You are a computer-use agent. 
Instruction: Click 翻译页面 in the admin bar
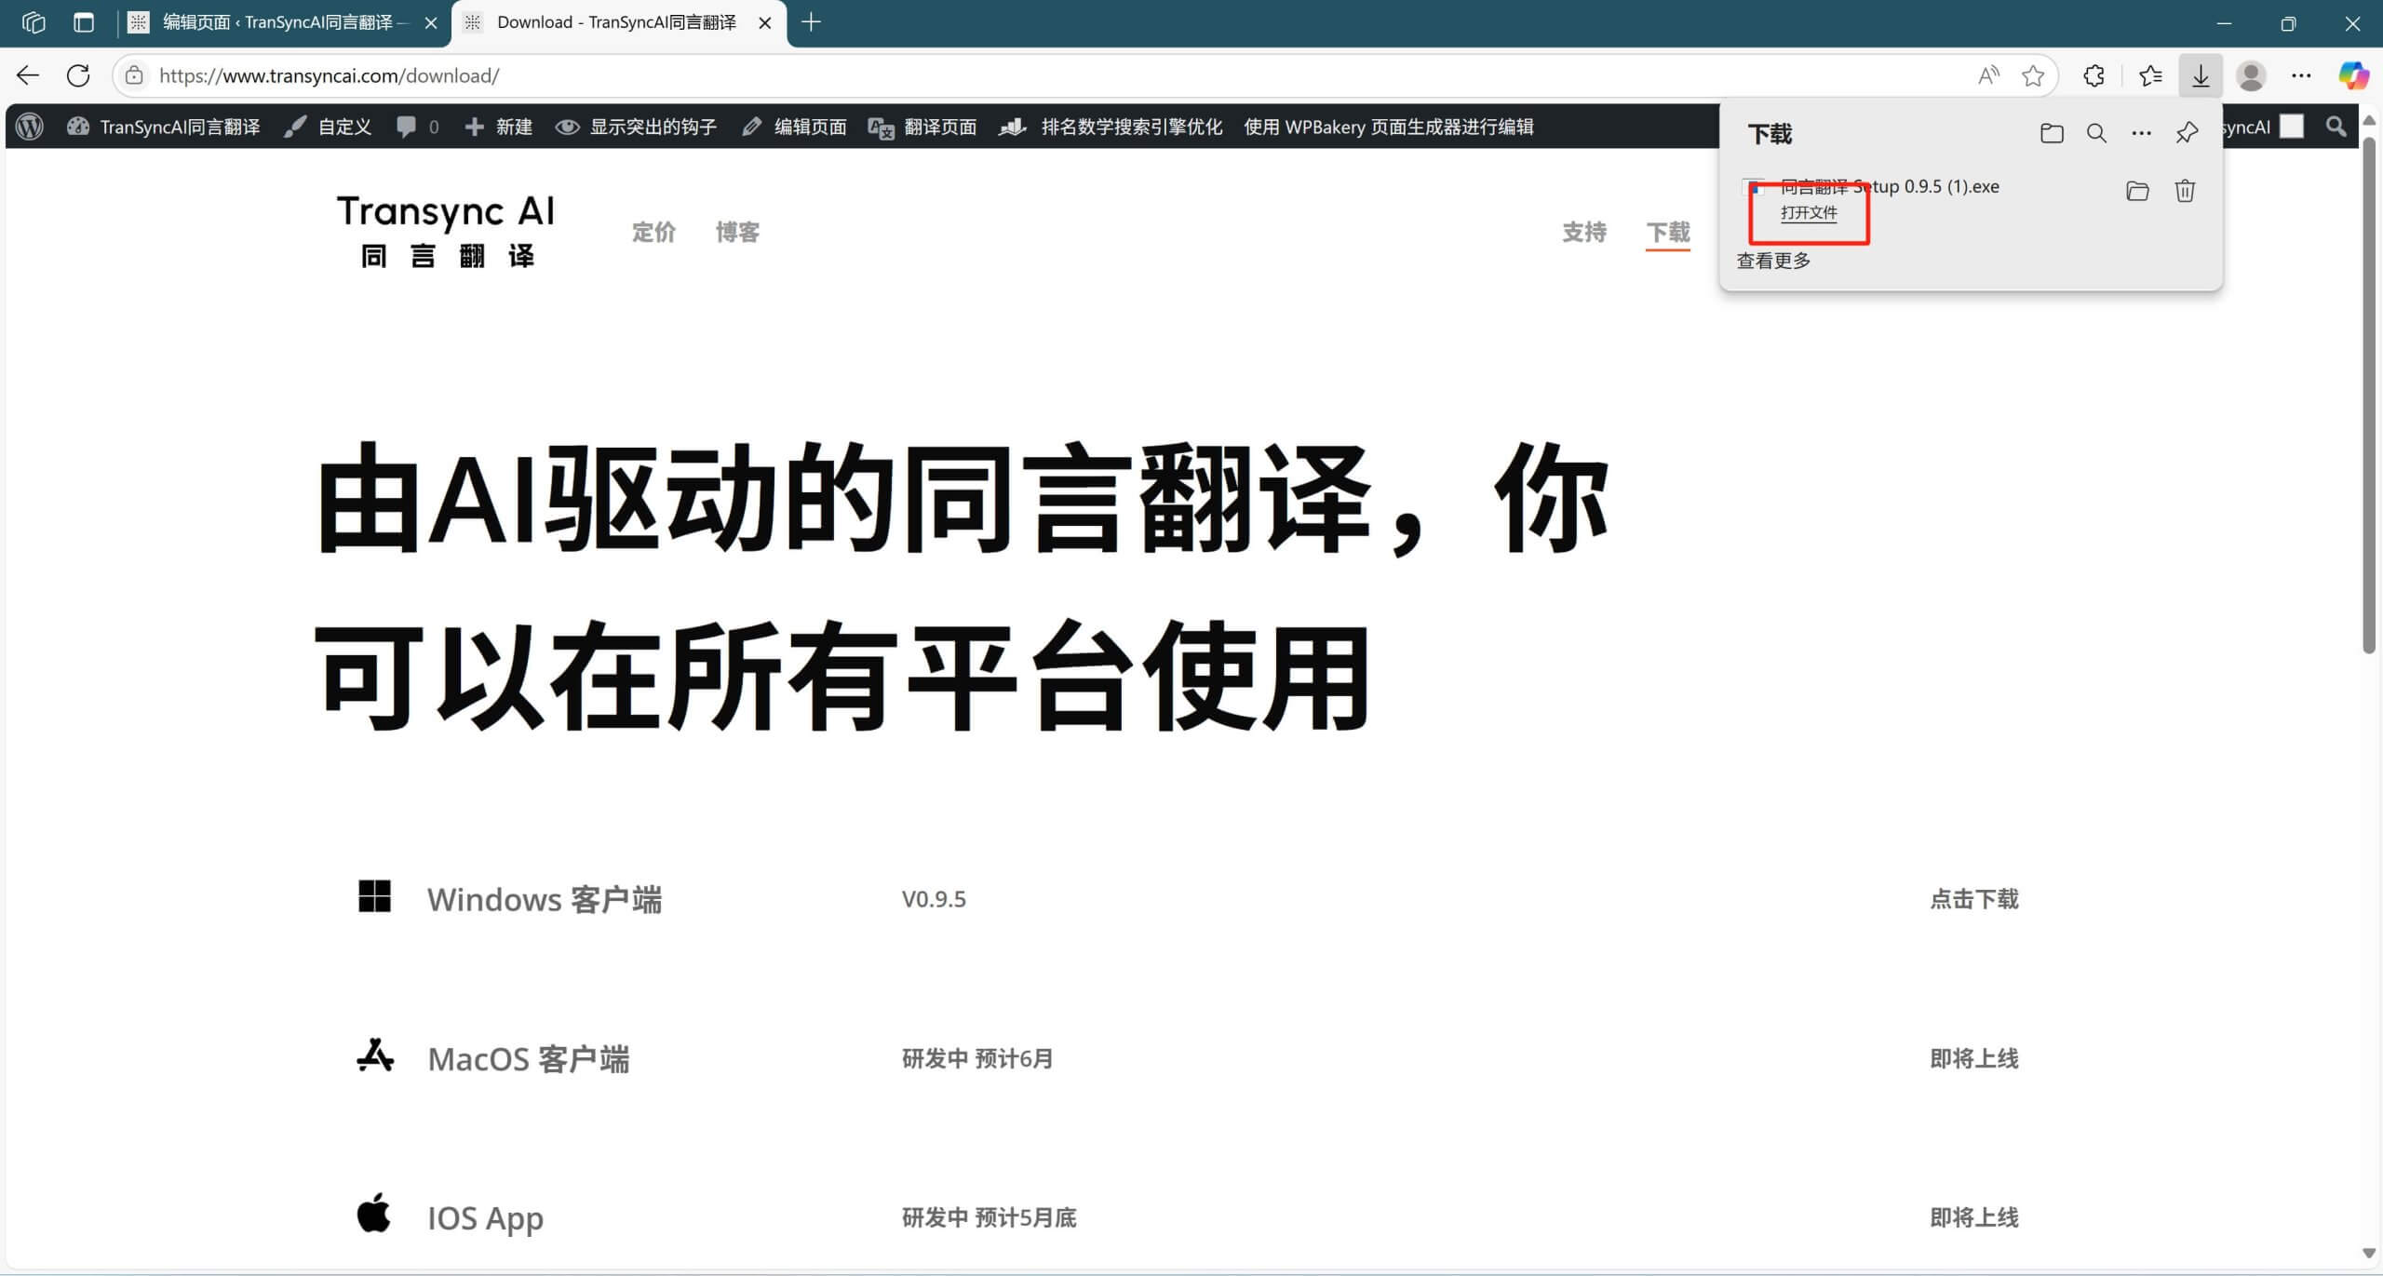[922, 127]
